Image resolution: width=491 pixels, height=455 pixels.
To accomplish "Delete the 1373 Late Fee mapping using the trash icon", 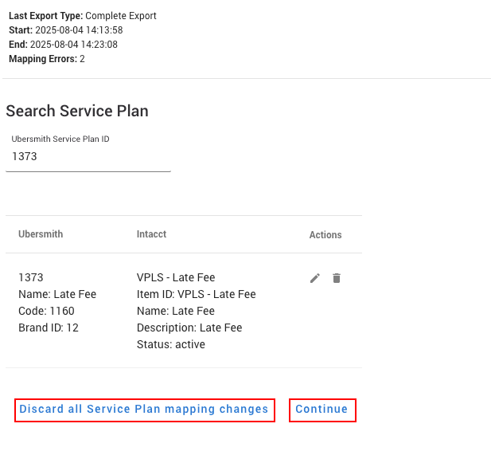I will point(337,278).
